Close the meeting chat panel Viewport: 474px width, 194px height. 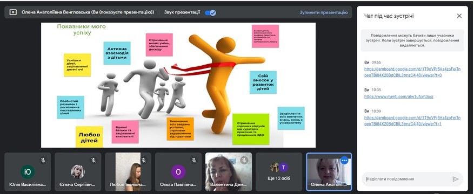(459, 16)
